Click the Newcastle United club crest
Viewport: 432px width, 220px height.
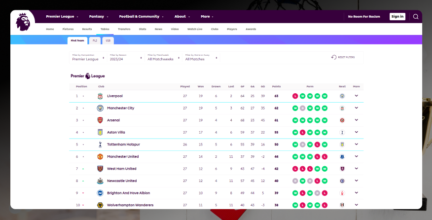click(100, 181)
